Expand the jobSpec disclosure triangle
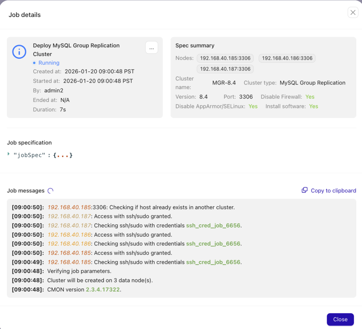This screenshot has width=362, height=329. click(9, 154)
